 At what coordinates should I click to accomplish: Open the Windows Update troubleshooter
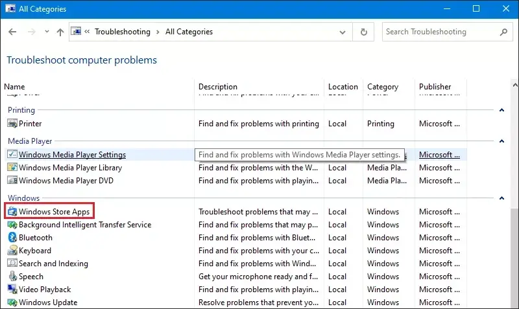pos(48,303)
